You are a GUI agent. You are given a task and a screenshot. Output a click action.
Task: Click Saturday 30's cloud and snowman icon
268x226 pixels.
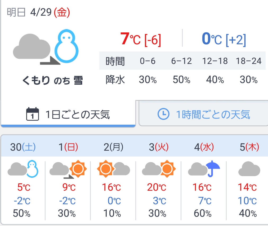click(23, 168)
